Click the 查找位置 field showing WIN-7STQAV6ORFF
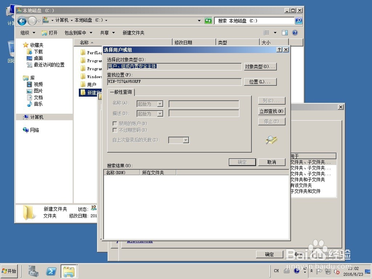 (x=174, y=82)
